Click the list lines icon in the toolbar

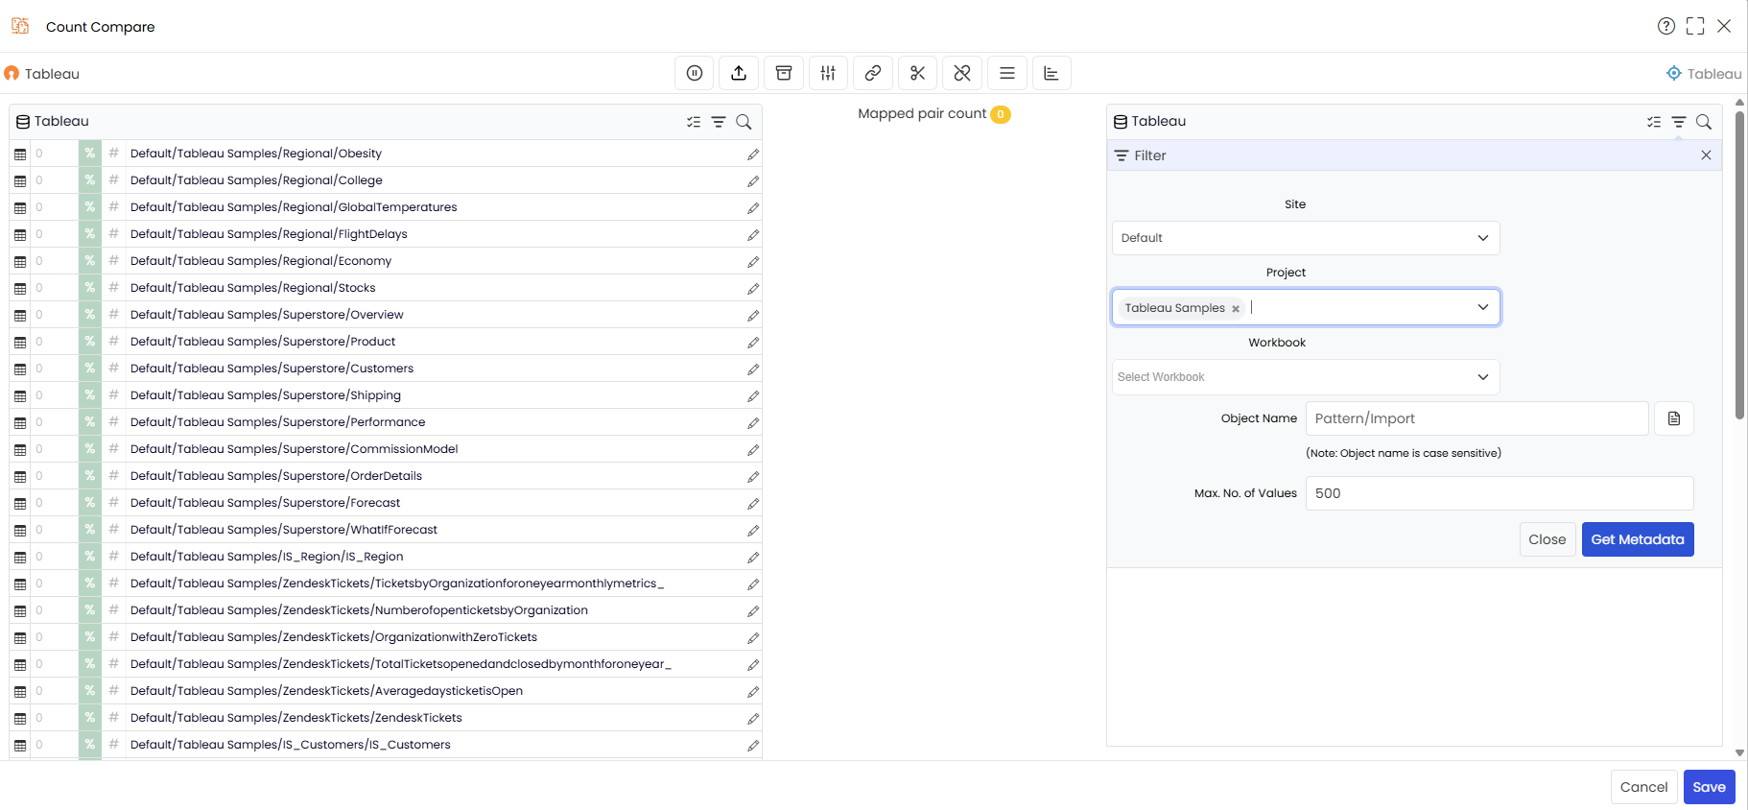point(1007,73)
